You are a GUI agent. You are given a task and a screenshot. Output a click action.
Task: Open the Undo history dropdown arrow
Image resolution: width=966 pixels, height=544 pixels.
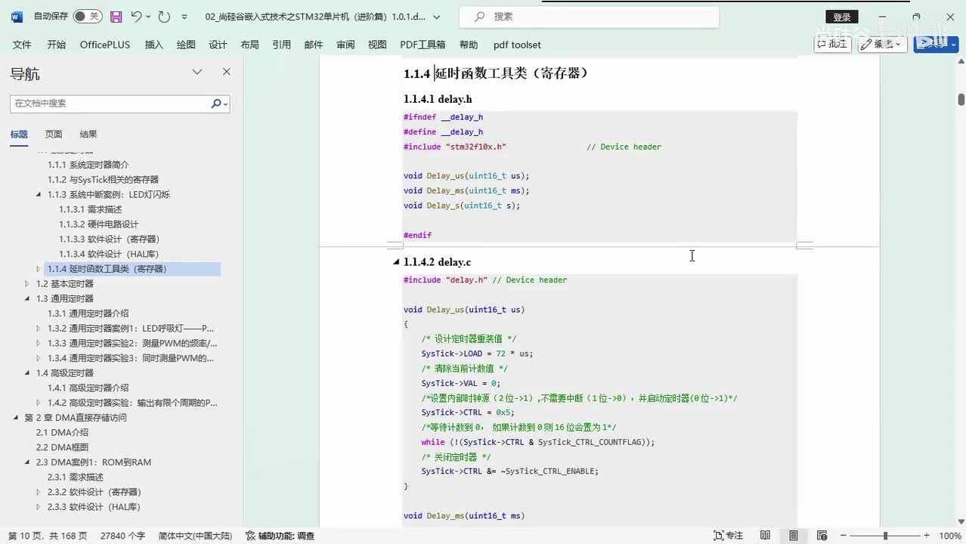coord(148,16)
